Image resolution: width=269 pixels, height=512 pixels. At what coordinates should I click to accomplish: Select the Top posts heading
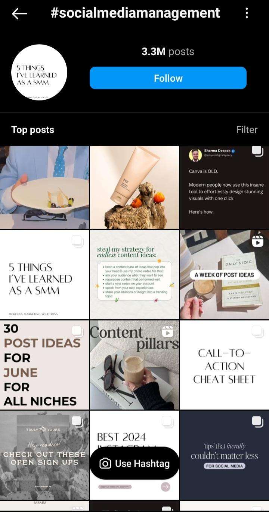click(33, 130)
